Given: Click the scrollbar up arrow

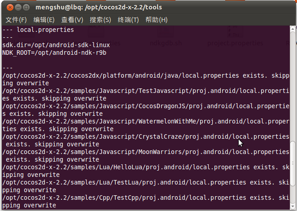Looking at the screenshot, I should [x=293, y=29].
